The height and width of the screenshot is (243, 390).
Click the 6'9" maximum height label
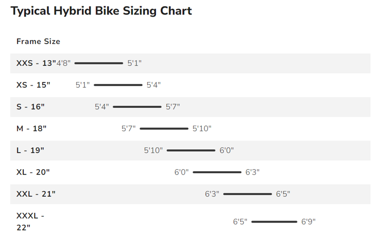[309, 222]
